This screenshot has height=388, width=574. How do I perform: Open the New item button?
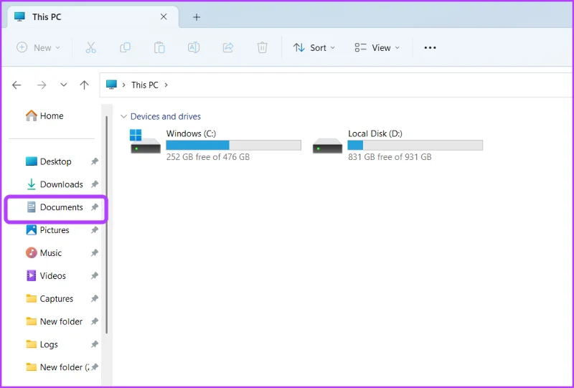(x=38, y=47)
